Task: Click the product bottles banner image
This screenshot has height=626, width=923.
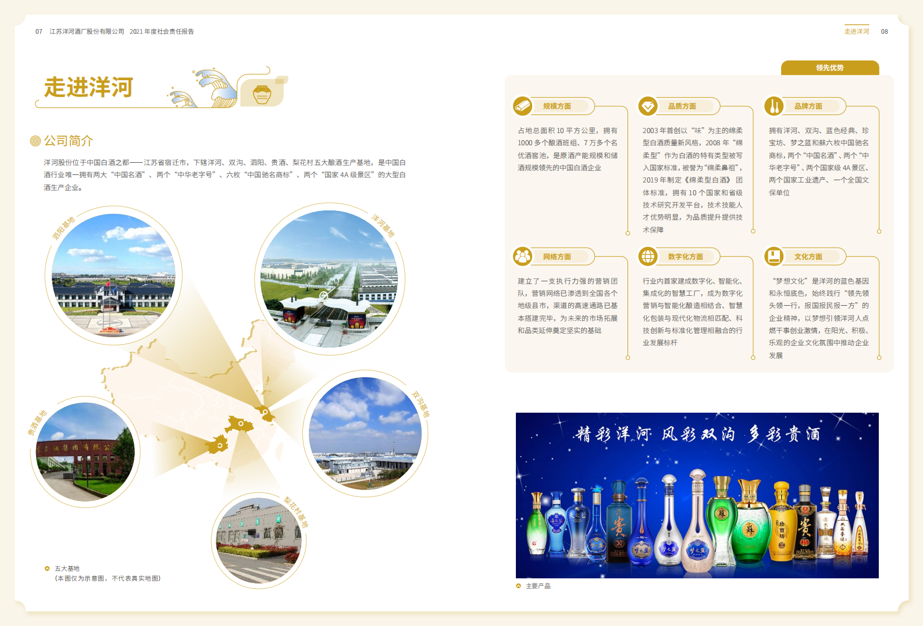Action: pos(697,495)
